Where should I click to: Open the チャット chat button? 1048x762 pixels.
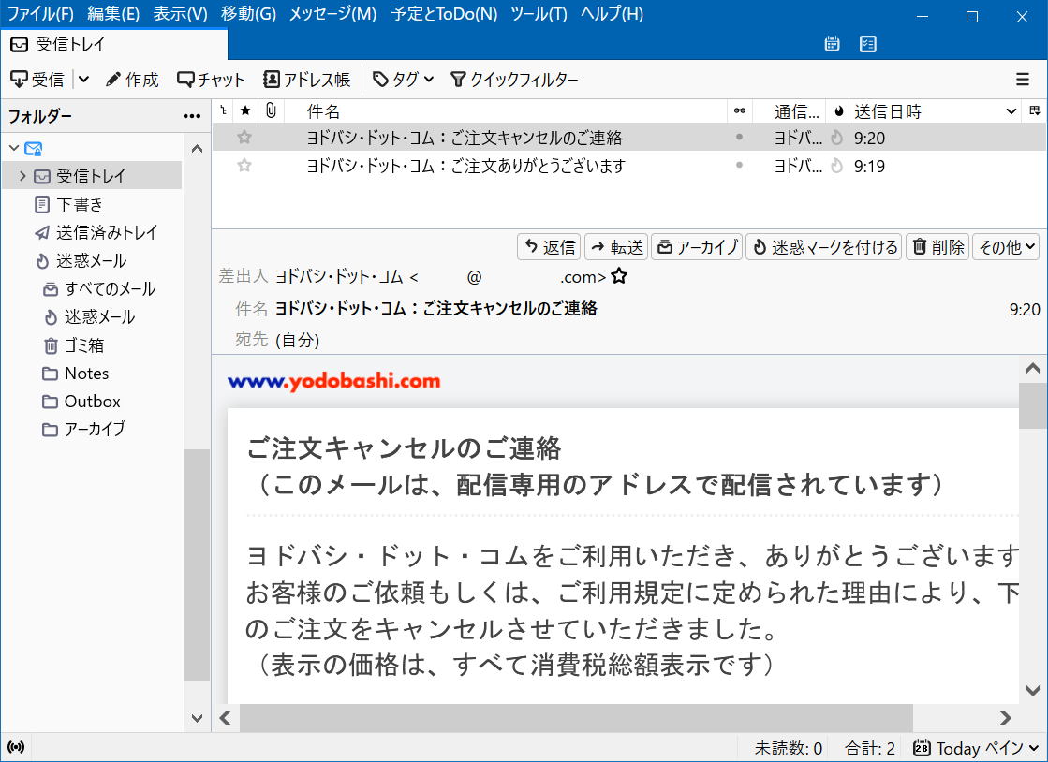click(212, 80)
